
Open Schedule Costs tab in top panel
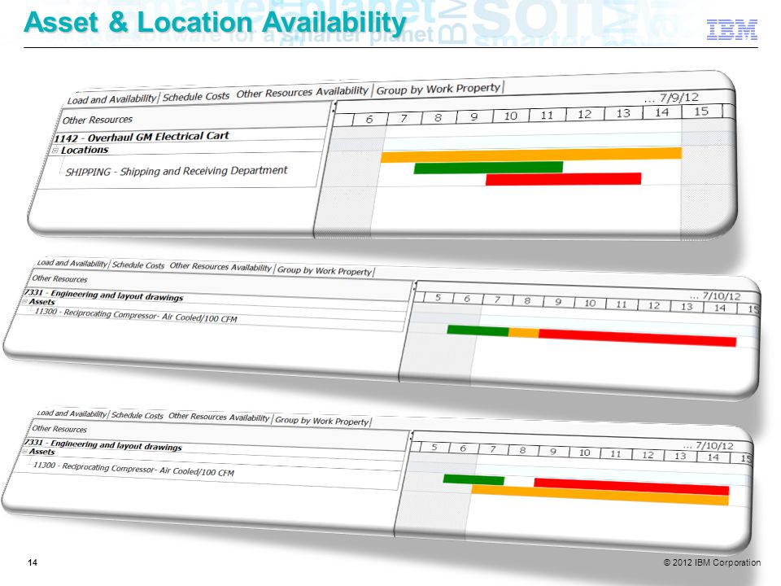pos(196,96)
